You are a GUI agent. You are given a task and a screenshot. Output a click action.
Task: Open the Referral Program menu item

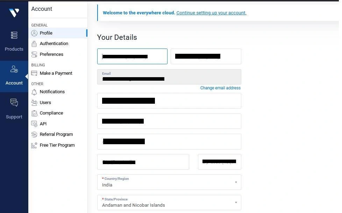56,134
